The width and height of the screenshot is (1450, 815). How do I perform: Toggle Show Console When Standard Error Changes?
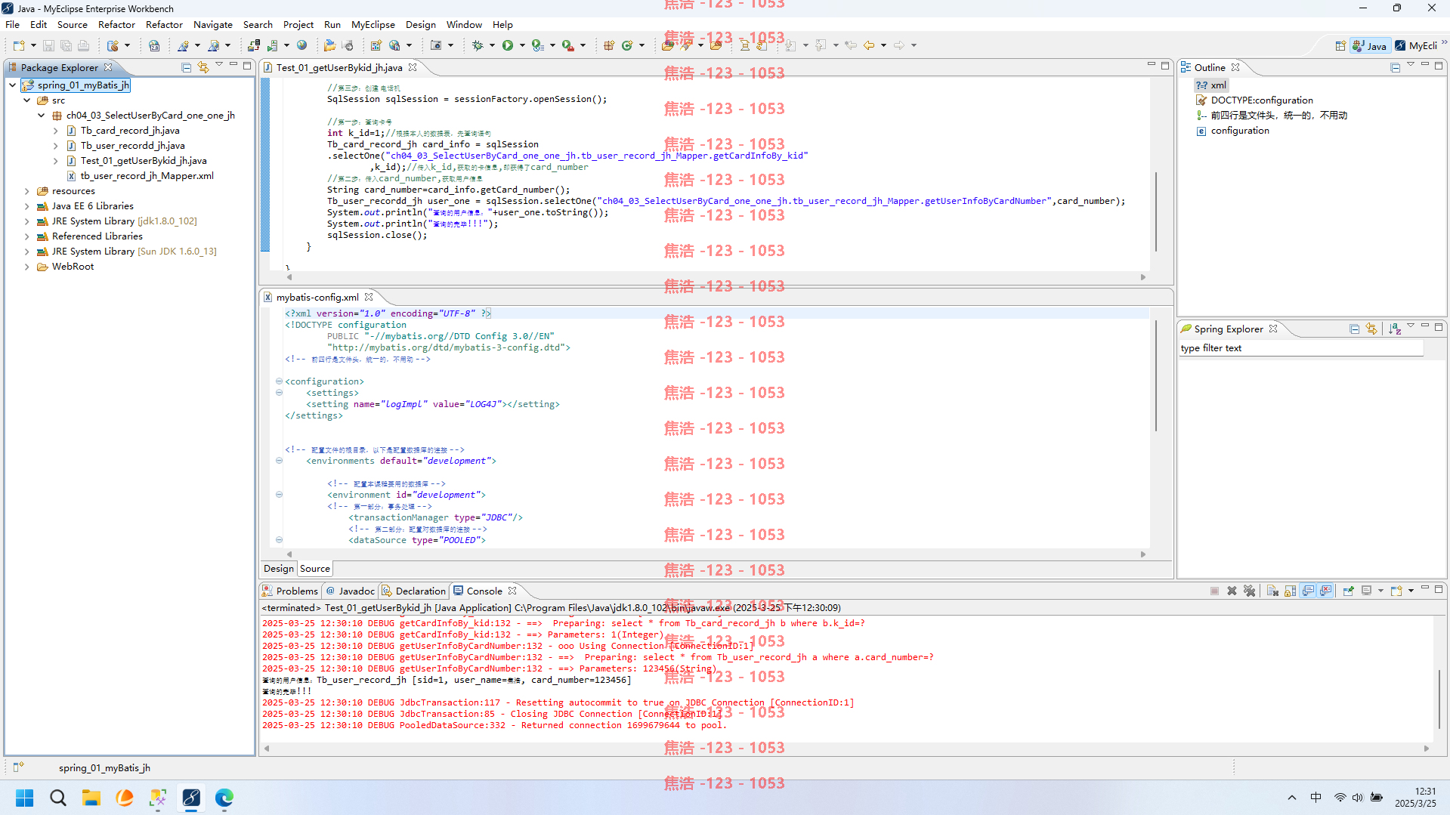pyautogui.click(x=1325, y=591)
